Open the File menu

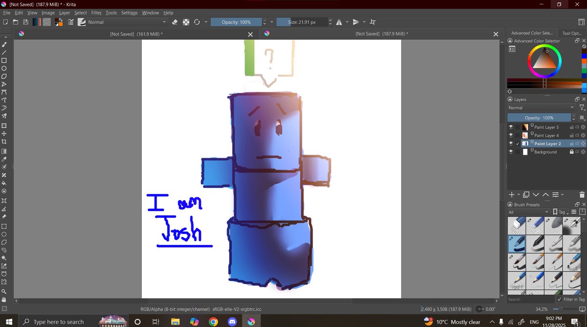coord(7,13)
